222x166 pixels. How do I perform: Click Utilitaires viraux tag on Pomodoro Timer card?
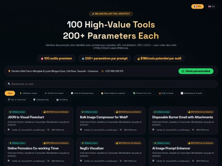(17, 143)
